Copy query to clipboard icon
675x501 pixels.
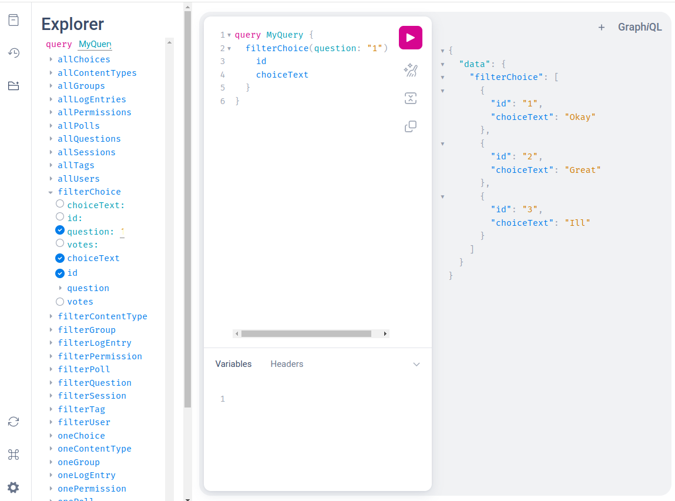coord(410,126)
